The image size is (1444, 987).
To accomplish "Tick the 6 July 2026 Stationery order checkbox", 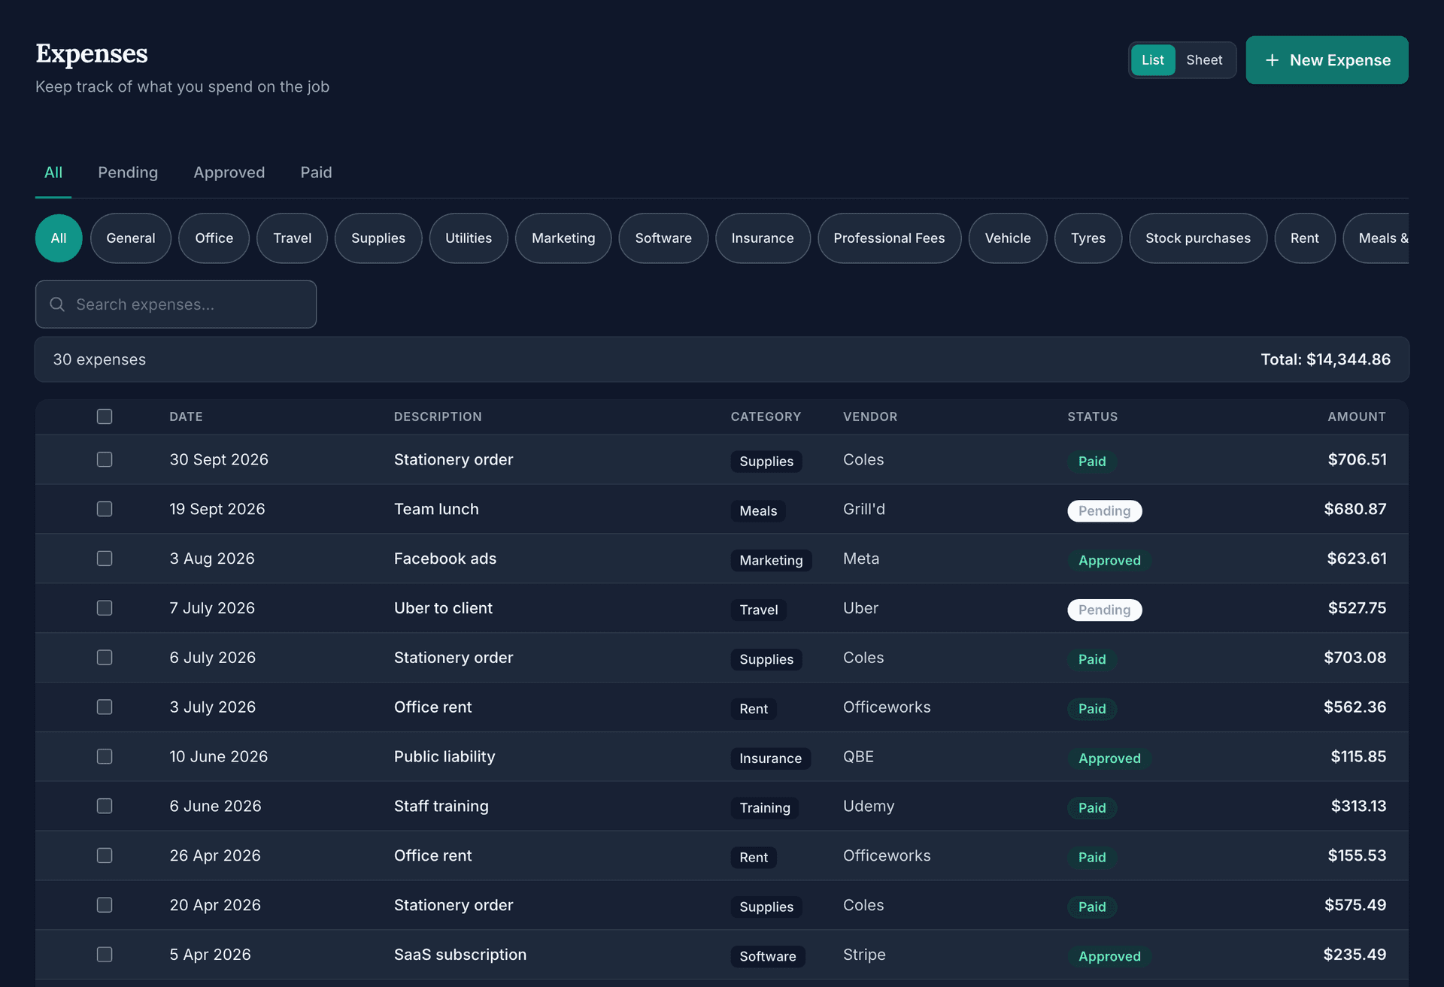I will coord(105,658).
